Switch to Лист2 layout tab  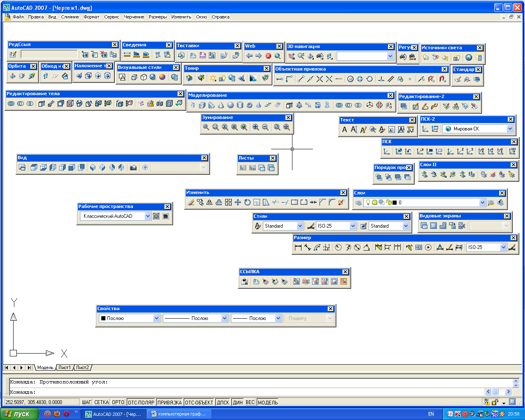82,367
